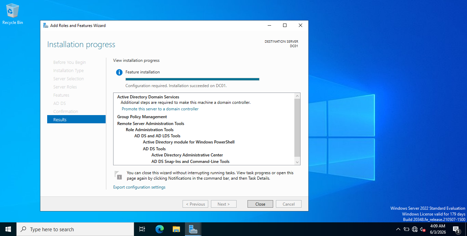Click AD DS Snap-Ins and Command-Line Tools

pos(190,162)
